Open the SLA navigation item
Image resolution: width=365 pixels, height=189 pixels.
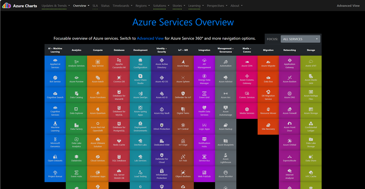click(x=95, y=6)
